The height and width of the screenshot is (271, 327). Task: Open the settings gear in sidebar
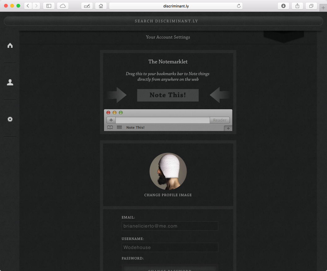(10, 119)
